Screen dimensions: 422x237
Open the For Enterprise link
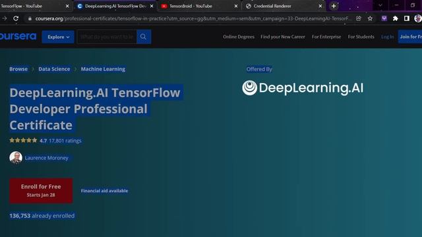326,37
